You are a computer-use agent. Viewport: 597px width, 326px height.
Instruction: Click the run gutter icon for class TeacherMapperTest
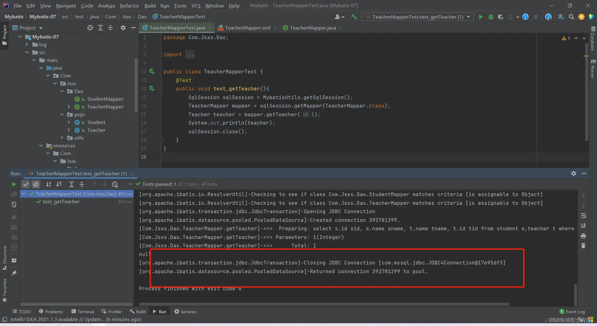click(x=152, y=71)
